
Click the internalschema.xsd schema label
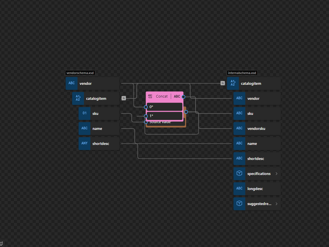[242, 73]
